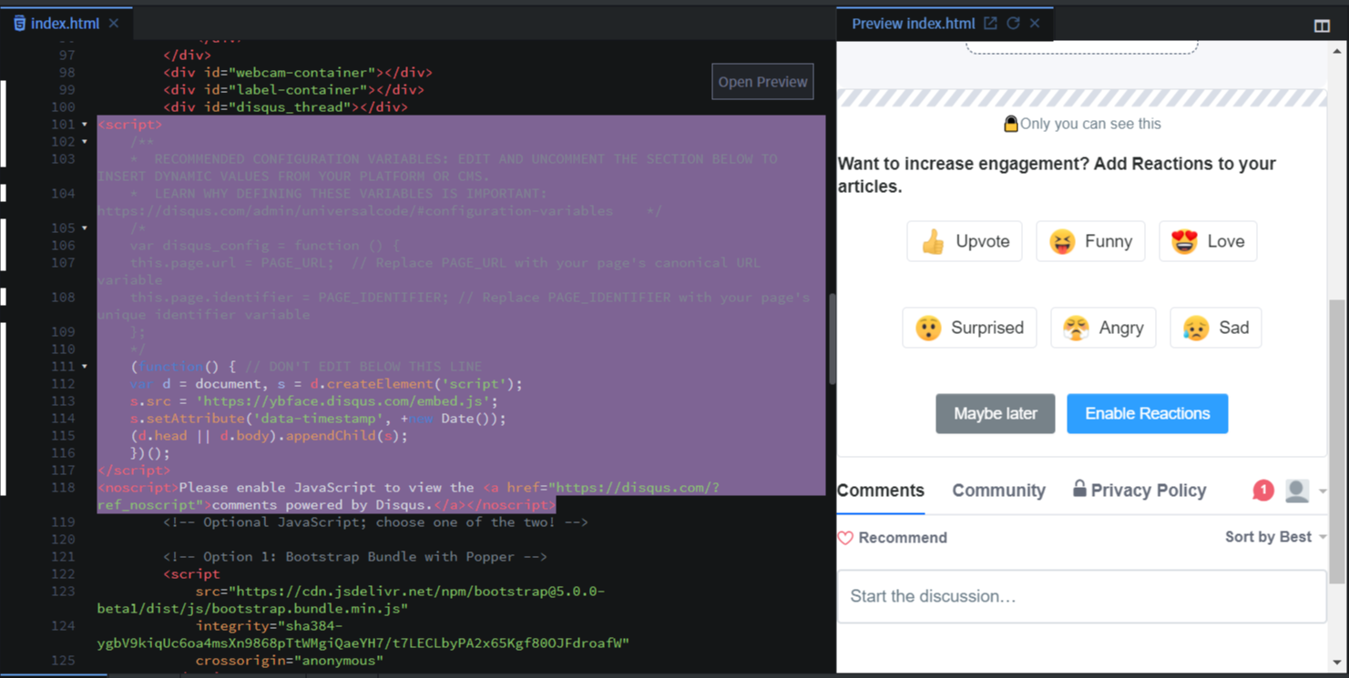Toggle the split editor layout icon
The height and width of the screenshot is (678, 1349).
1322,25
